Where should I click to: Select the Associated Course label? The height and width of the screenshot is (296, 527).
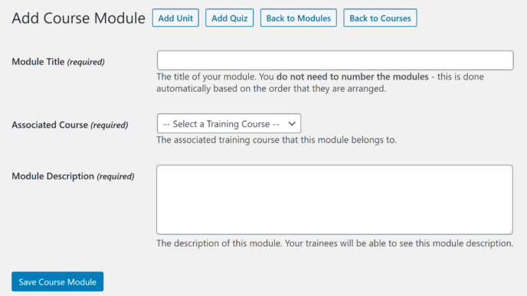[x=50, y=125]
